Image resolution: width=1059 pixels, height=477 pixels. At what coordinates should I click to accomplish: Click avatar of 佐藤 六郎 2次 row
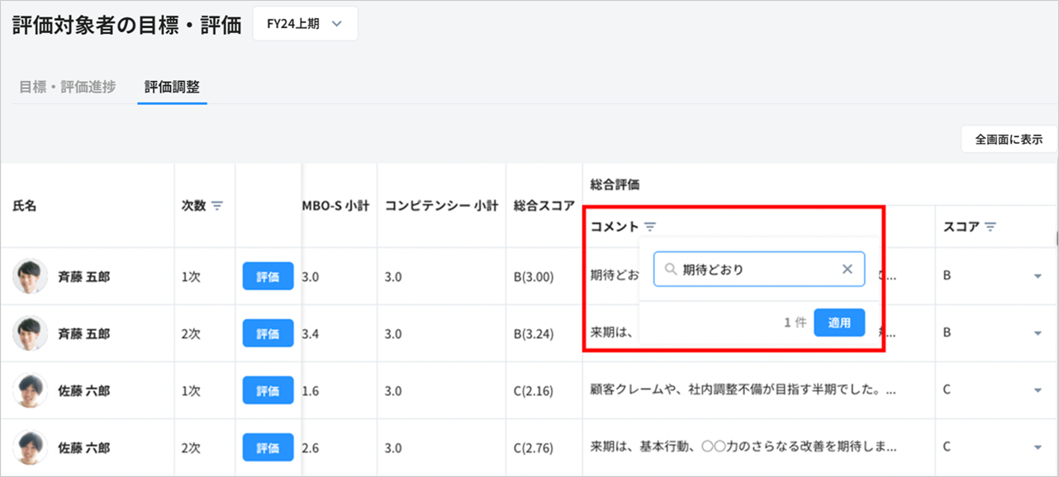click(30, 447)
